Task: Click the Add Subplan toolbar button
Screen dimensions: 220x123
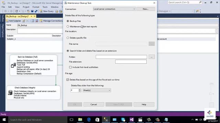Action: tap(13, 21)
